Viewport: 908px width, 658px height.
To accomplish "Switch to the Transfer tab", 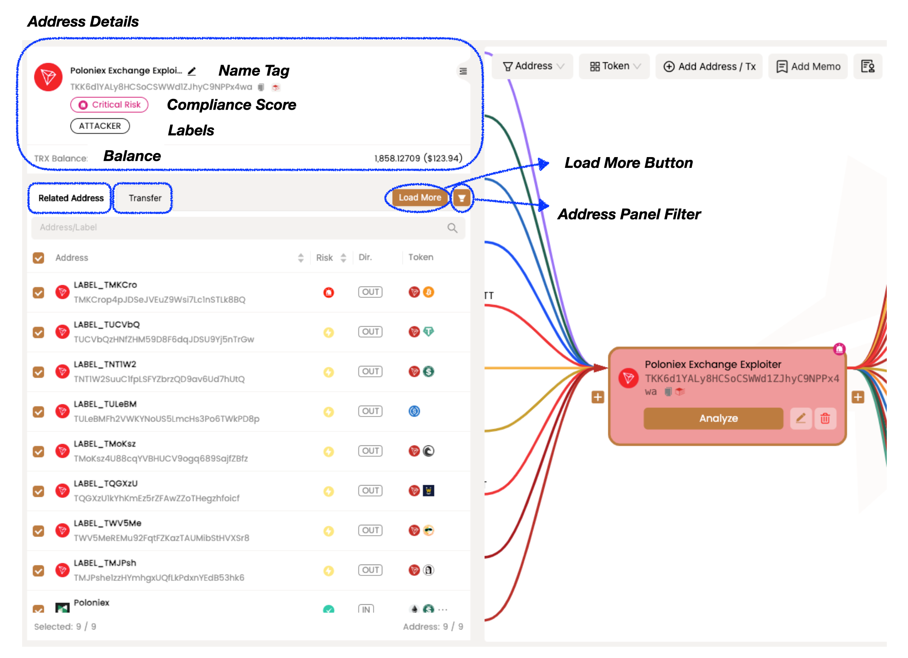I will coord(144,198).
